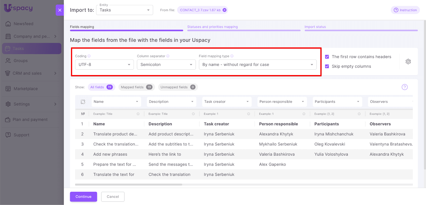The image size is (426, 205).
Task: Click the Cancel button
Action: (113, 197)
